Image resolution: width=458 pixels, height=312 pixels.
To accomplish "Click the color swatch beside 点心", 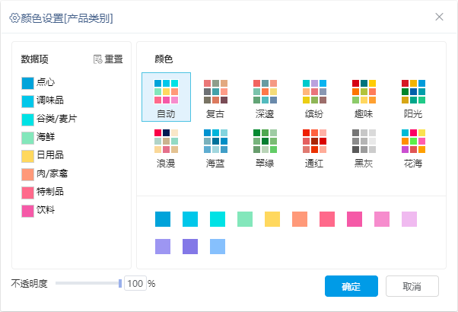I will coord(27,83).
